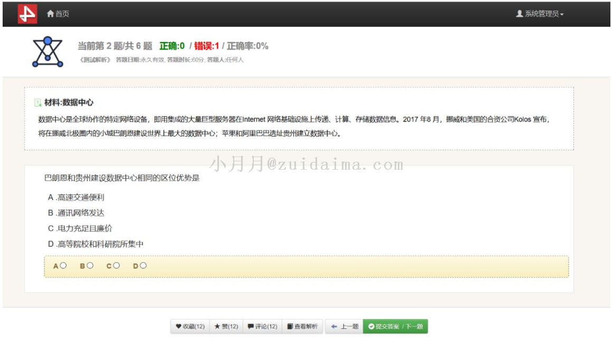Click the 材料 document icon
This screenshot has height=341, width=612.
38,102
